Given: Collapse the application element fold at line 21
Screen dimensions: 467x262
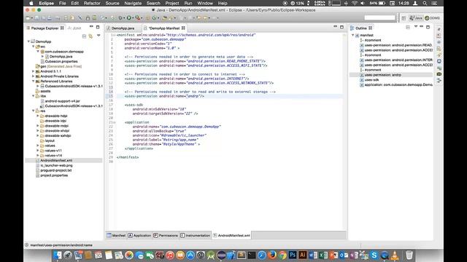Looking at the screenshot, I should click(x=115, y=122).
